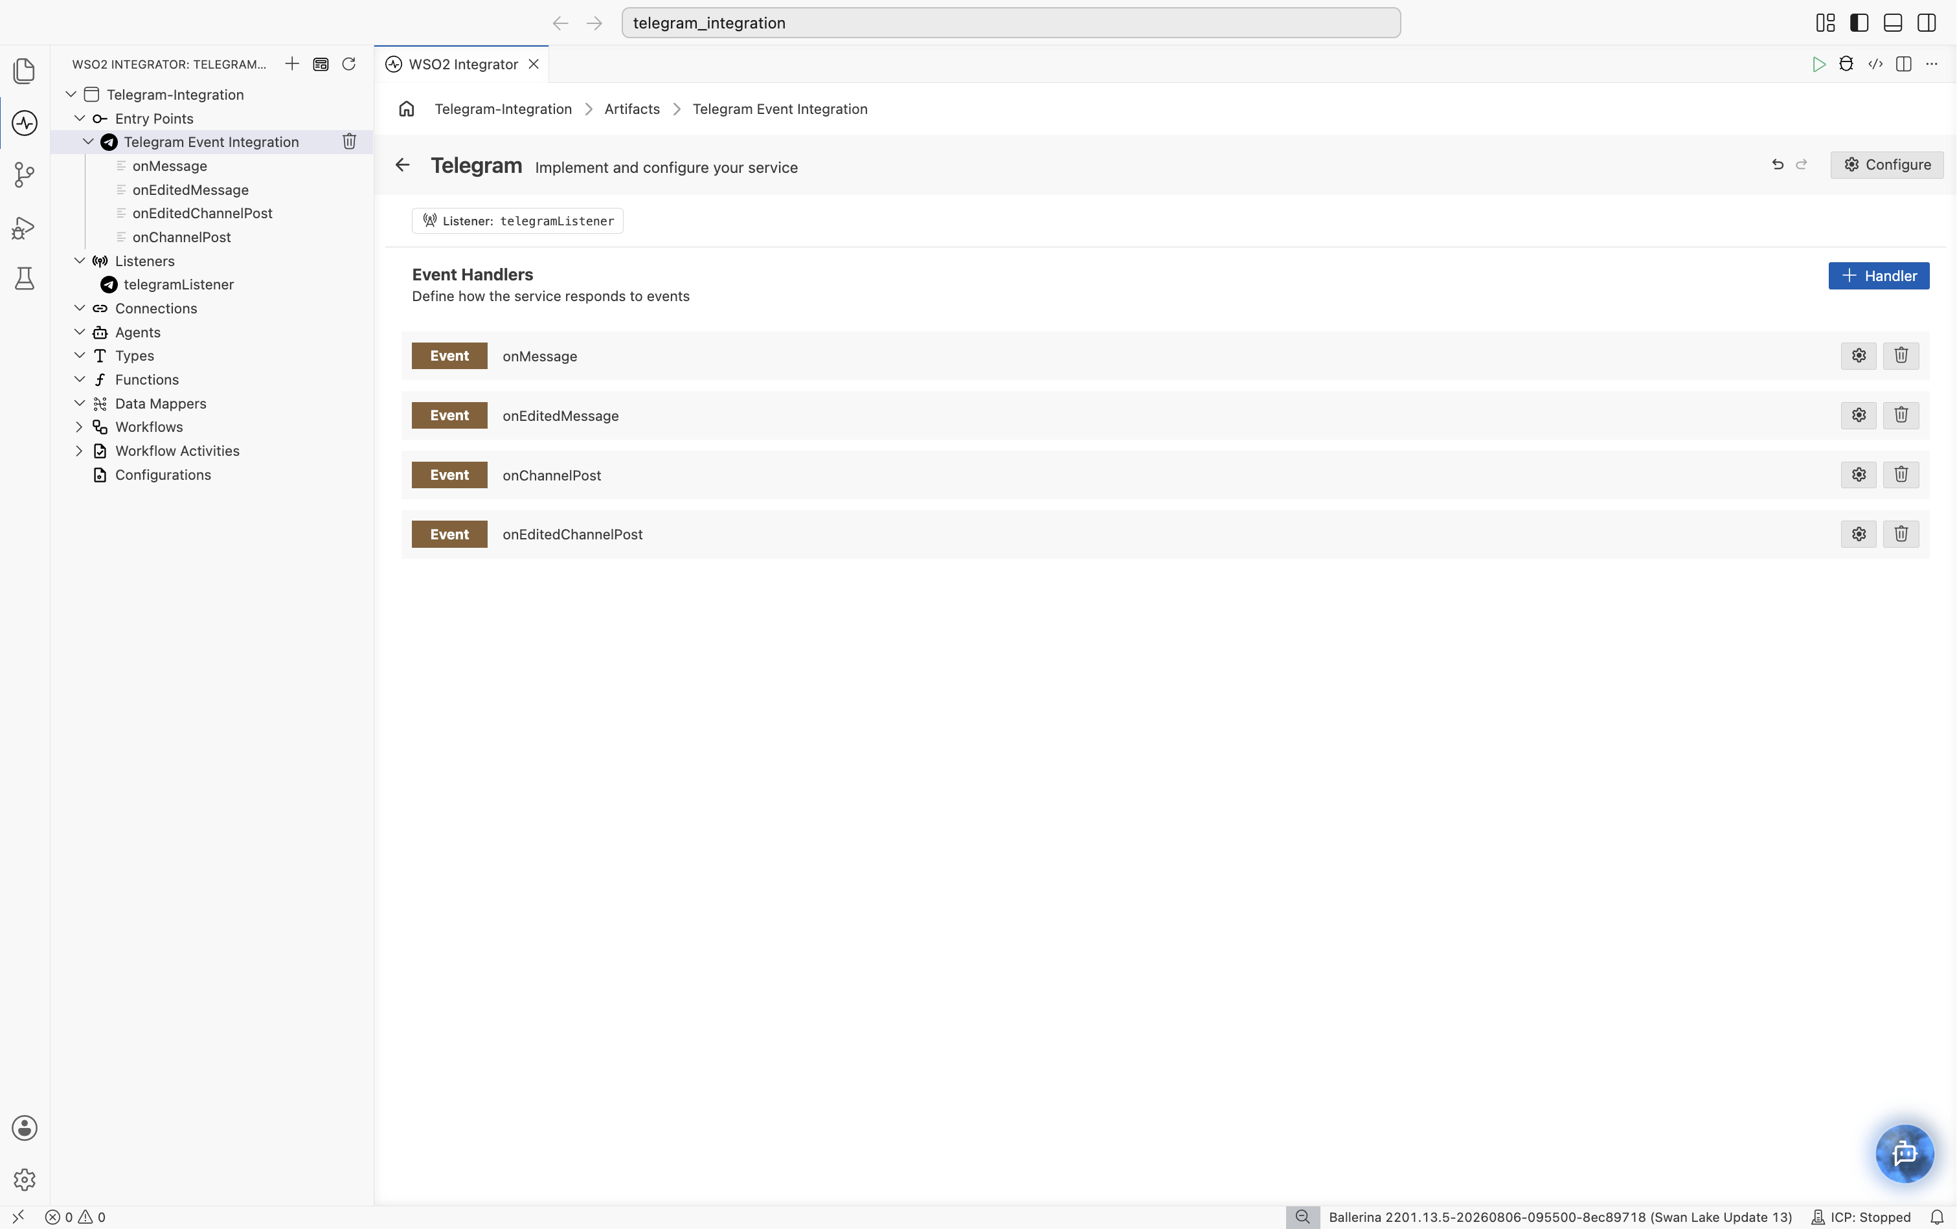Click the Ballerina version status entry
1957x1229 pixels.
[1559, 1217]
